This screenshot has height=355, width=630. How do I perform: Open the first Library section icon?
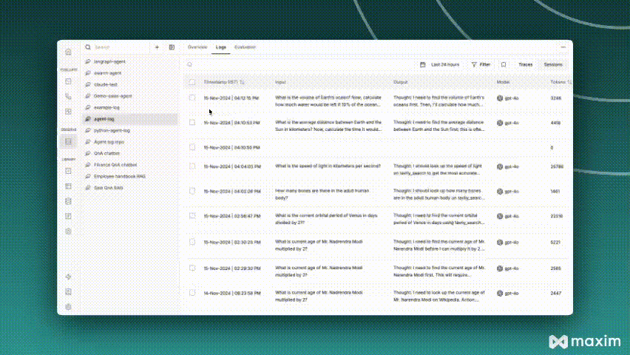tap(68, 171)
